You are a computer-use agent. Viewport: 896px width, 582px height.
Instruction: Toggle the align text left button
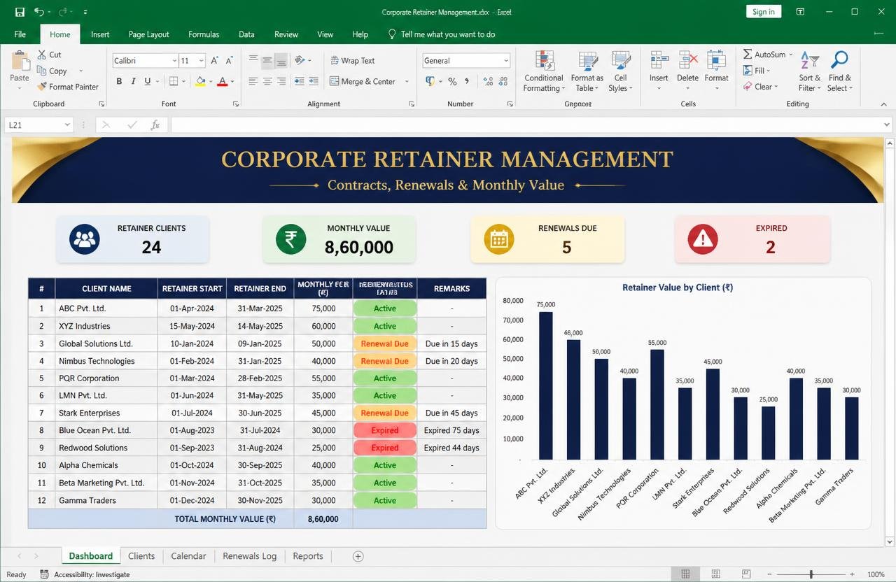[253, 81]
